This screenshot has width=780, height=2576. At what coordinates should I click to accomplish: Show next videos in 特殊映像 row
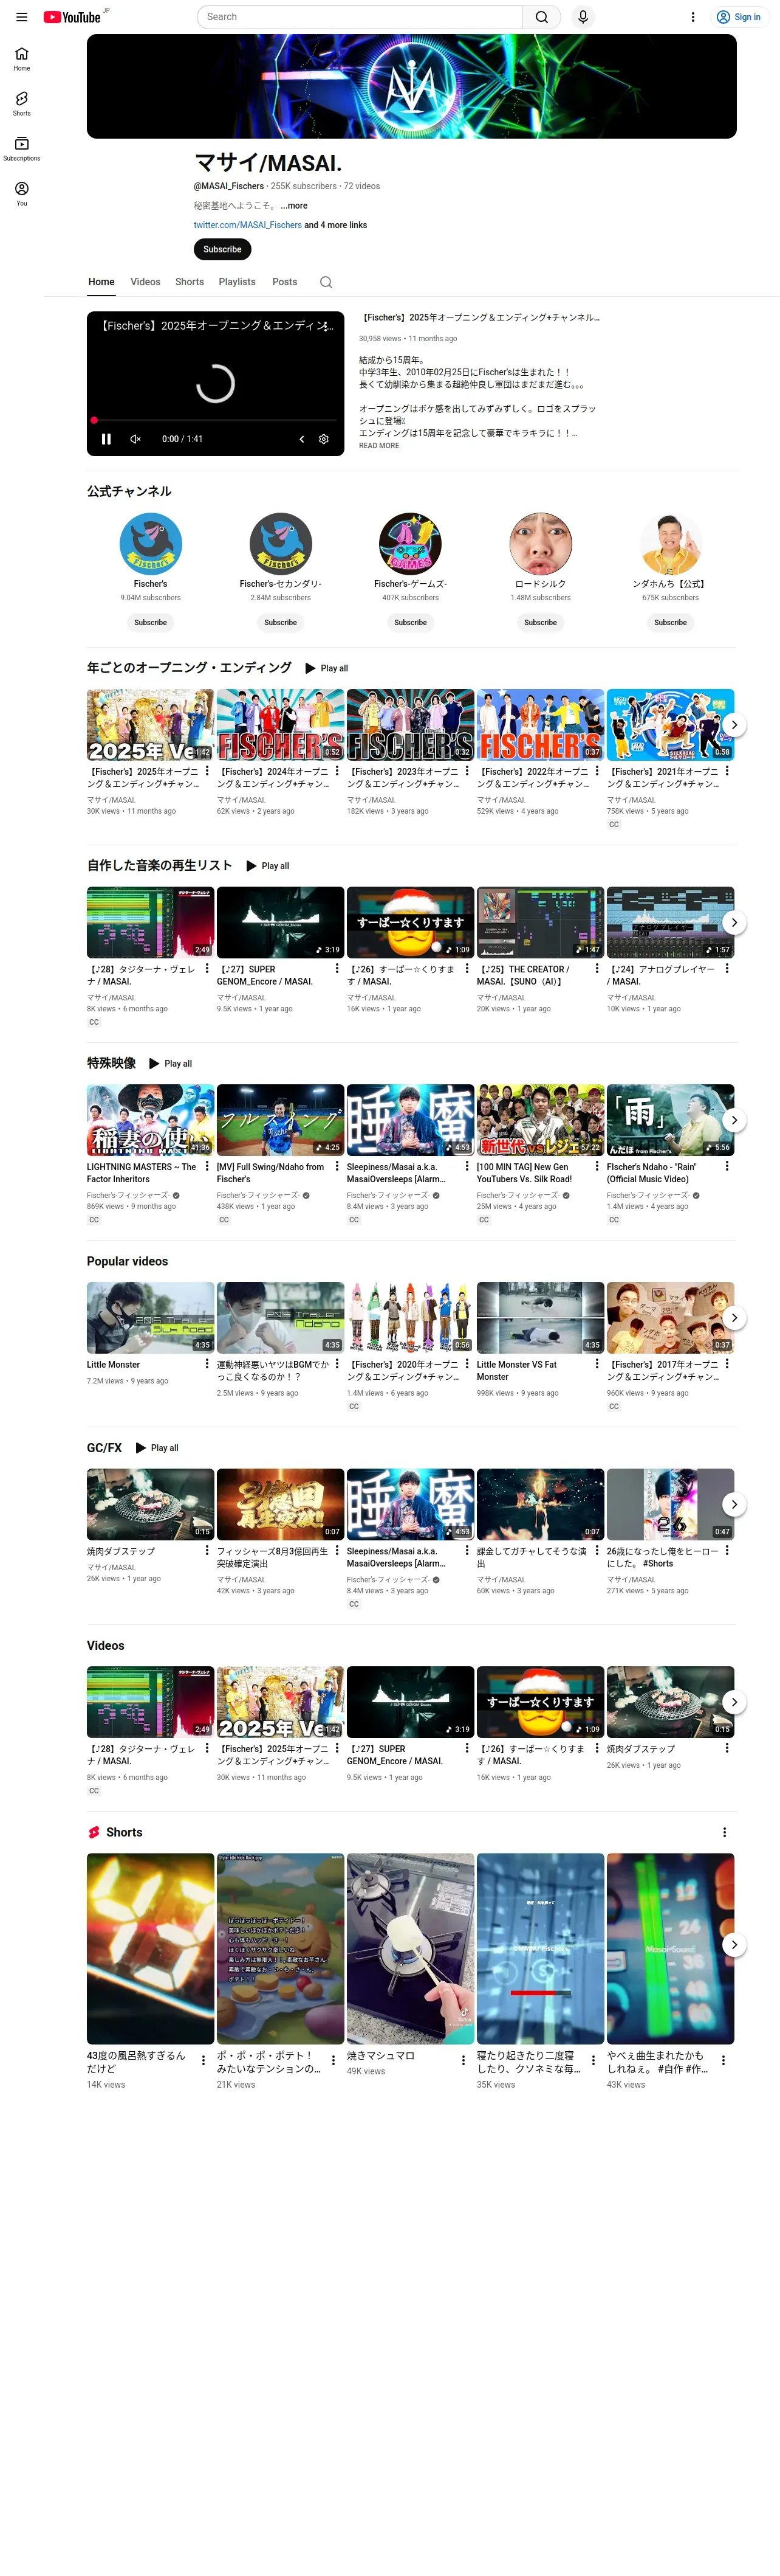click(x=734, y=1121)
